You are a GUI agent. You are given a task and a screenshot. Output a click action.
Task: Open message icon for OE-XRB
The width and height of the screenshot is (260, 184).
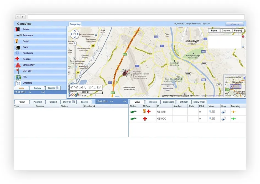click(x=223, y=112)
